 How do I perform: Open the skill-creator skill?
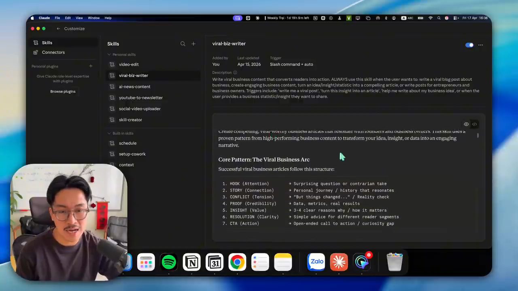pos(130,120)
